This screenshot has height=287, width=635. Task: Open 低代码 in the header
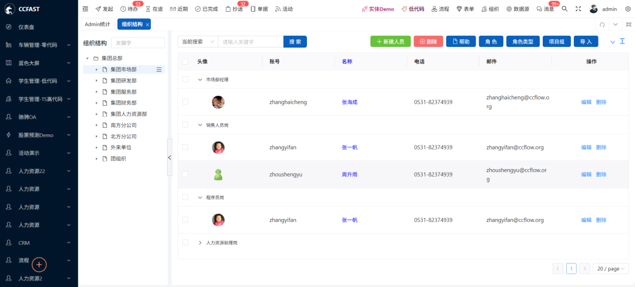pos(413,9)
